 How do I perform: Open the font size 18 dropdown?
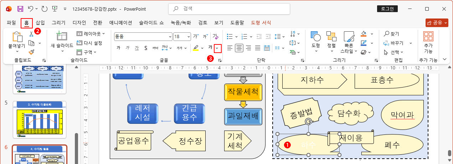(188, 36)
